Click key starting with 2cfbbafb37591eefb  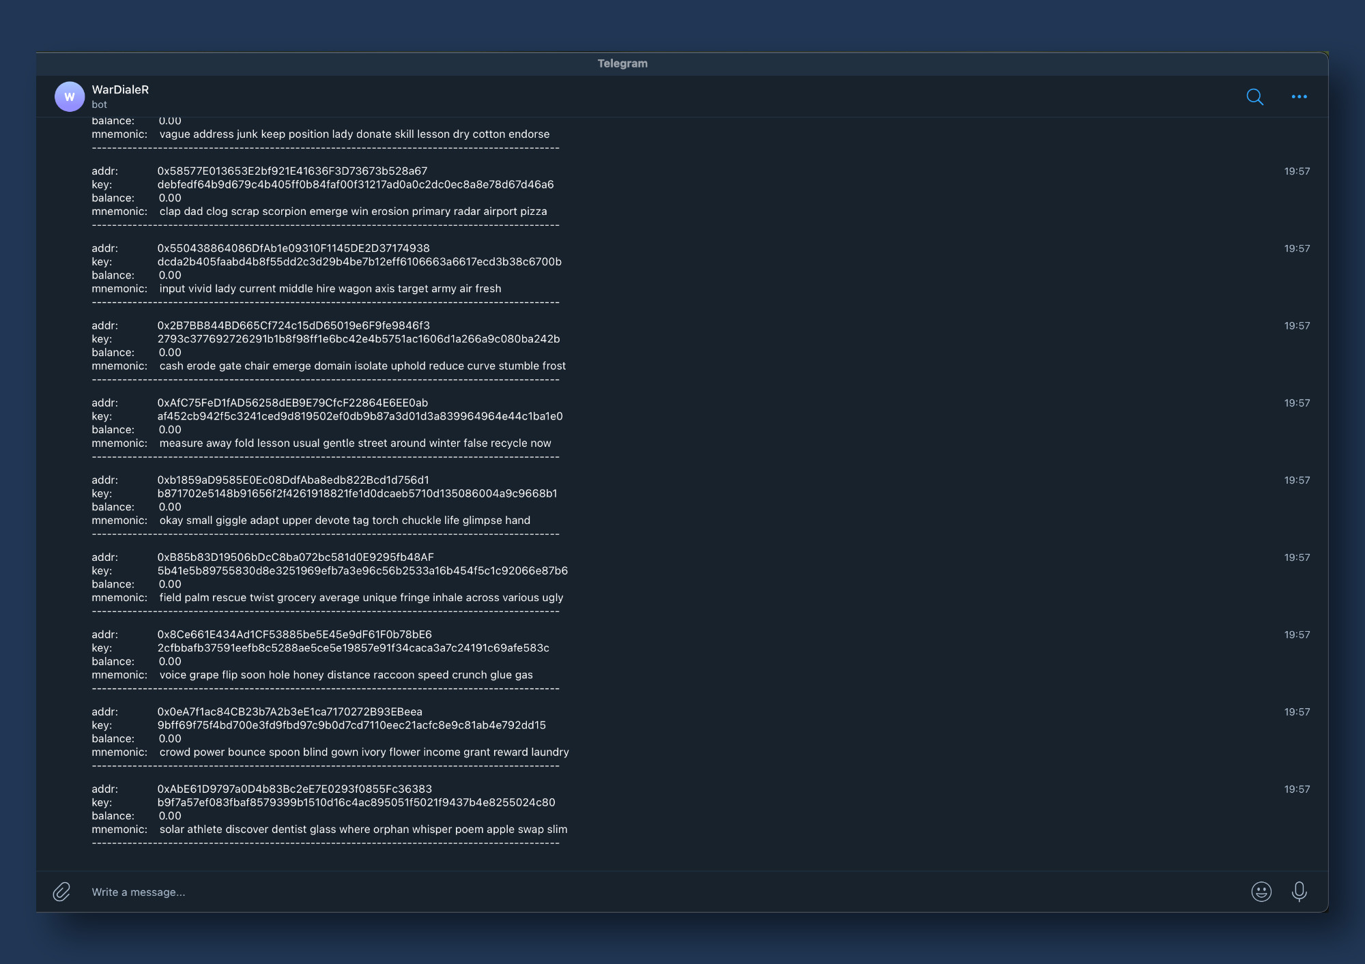click(x=354, y=648)
